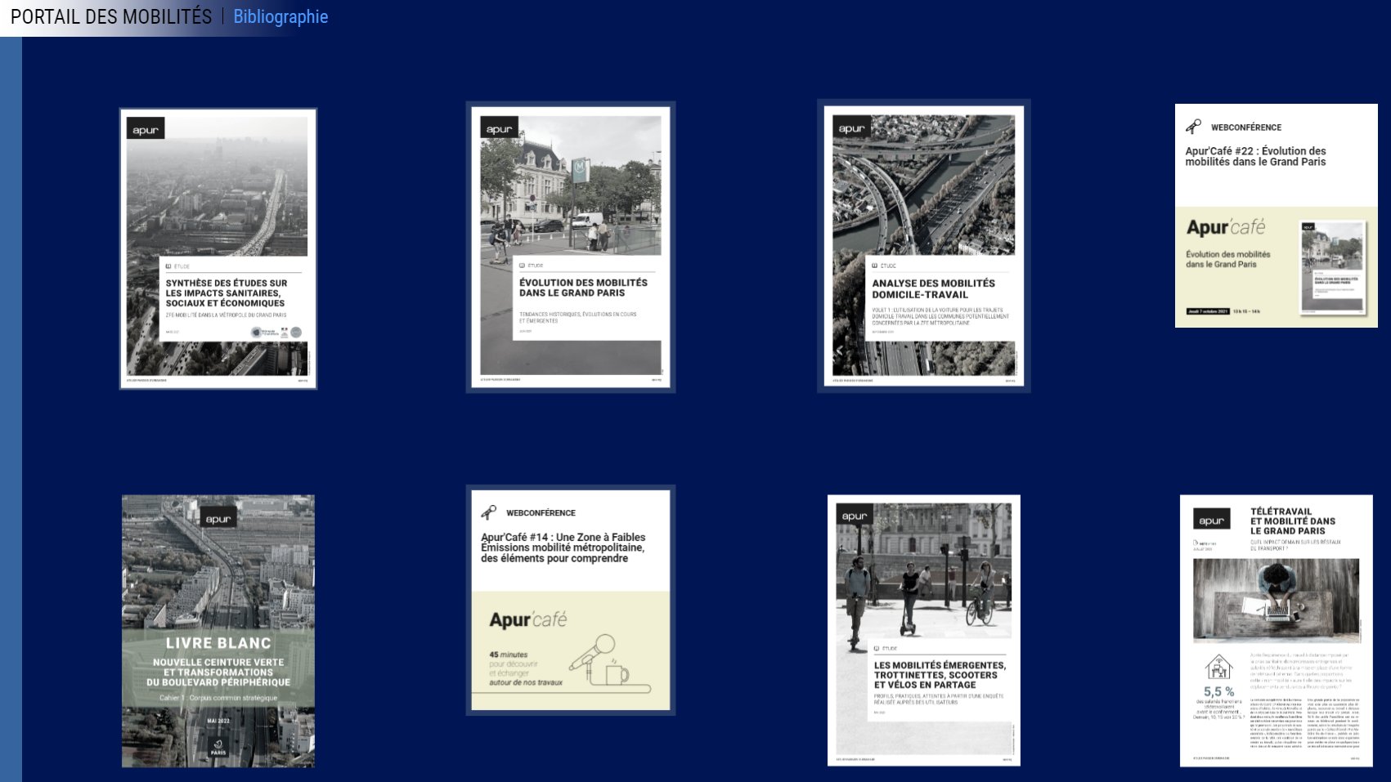Open 'Analyse des mobilités domicile-travail' cover

tap(923, 247)
